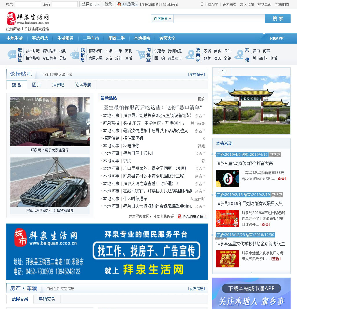Click the blue 拜泉生活网 banner ad
The width and height of the screenshot is (348, 309).
click(107, 252)
